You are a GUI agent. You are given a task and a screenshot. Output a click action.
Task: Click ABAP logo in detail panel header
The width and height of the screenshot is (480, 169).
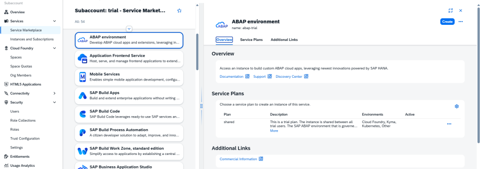click(222, 25)
